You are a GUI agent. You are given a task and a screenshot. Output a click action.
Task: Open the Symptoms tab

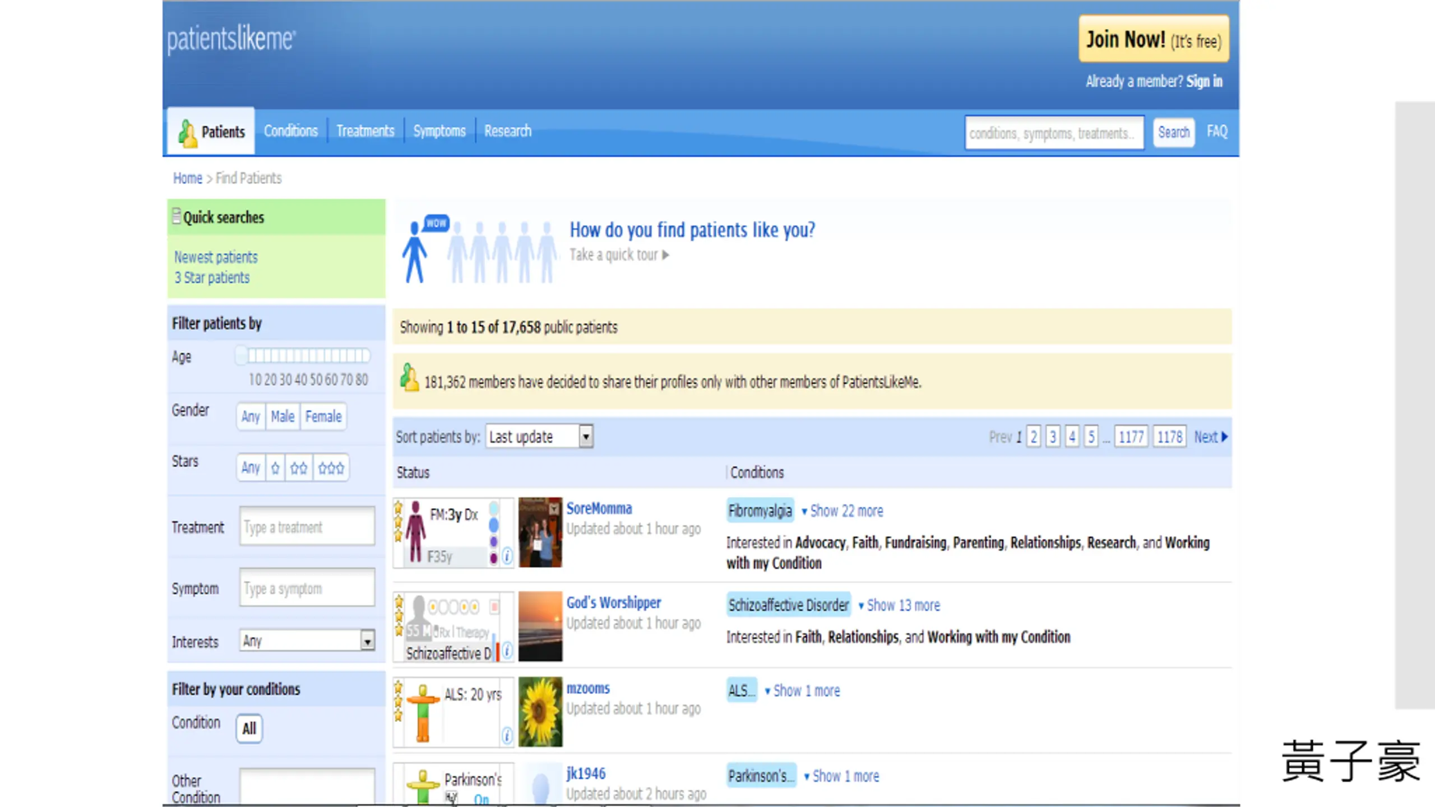(439, 131)
